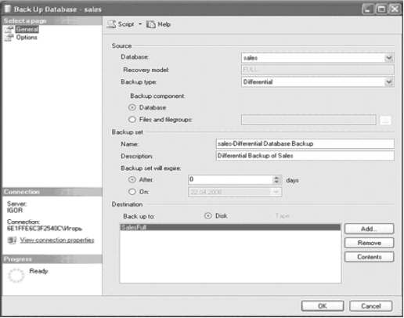Click the Remove destination button
Viewport: 404px width, 318px height.
pos(369,243)
